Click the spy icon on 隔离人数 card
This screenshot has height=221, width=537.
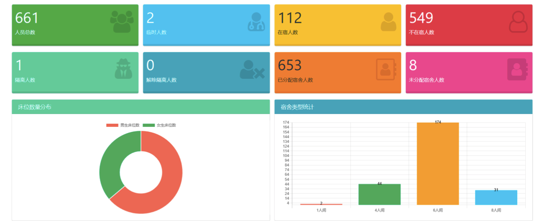click(123, 69)
